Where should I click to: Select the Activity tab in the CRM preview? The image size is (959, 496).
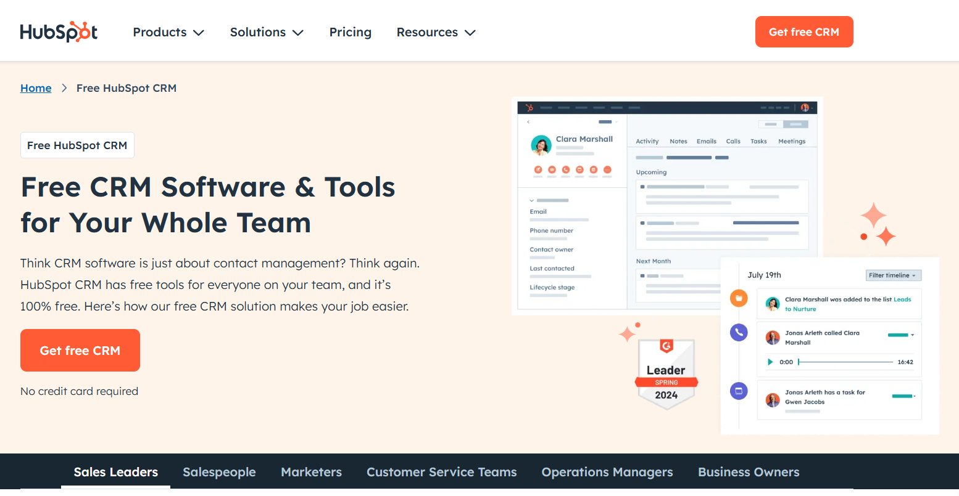[647, 141]
